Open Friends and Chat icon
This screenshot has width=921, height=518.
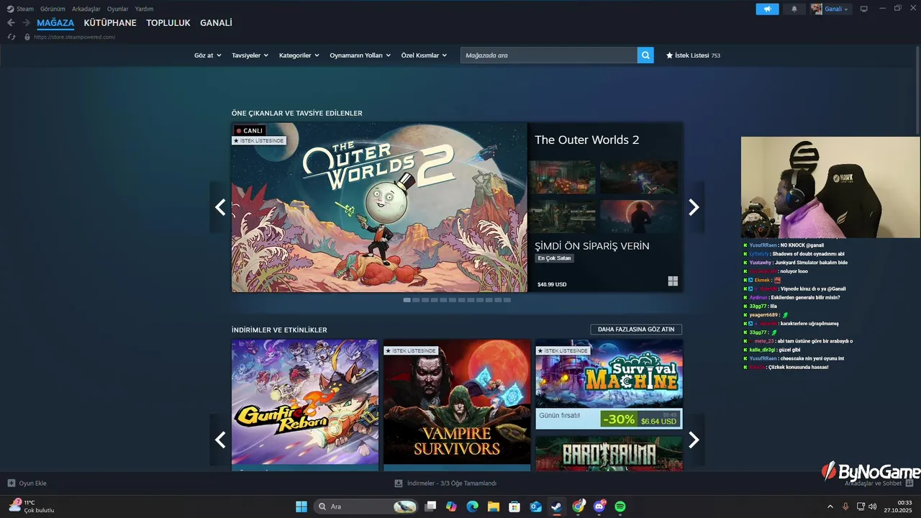pos(909,483)
